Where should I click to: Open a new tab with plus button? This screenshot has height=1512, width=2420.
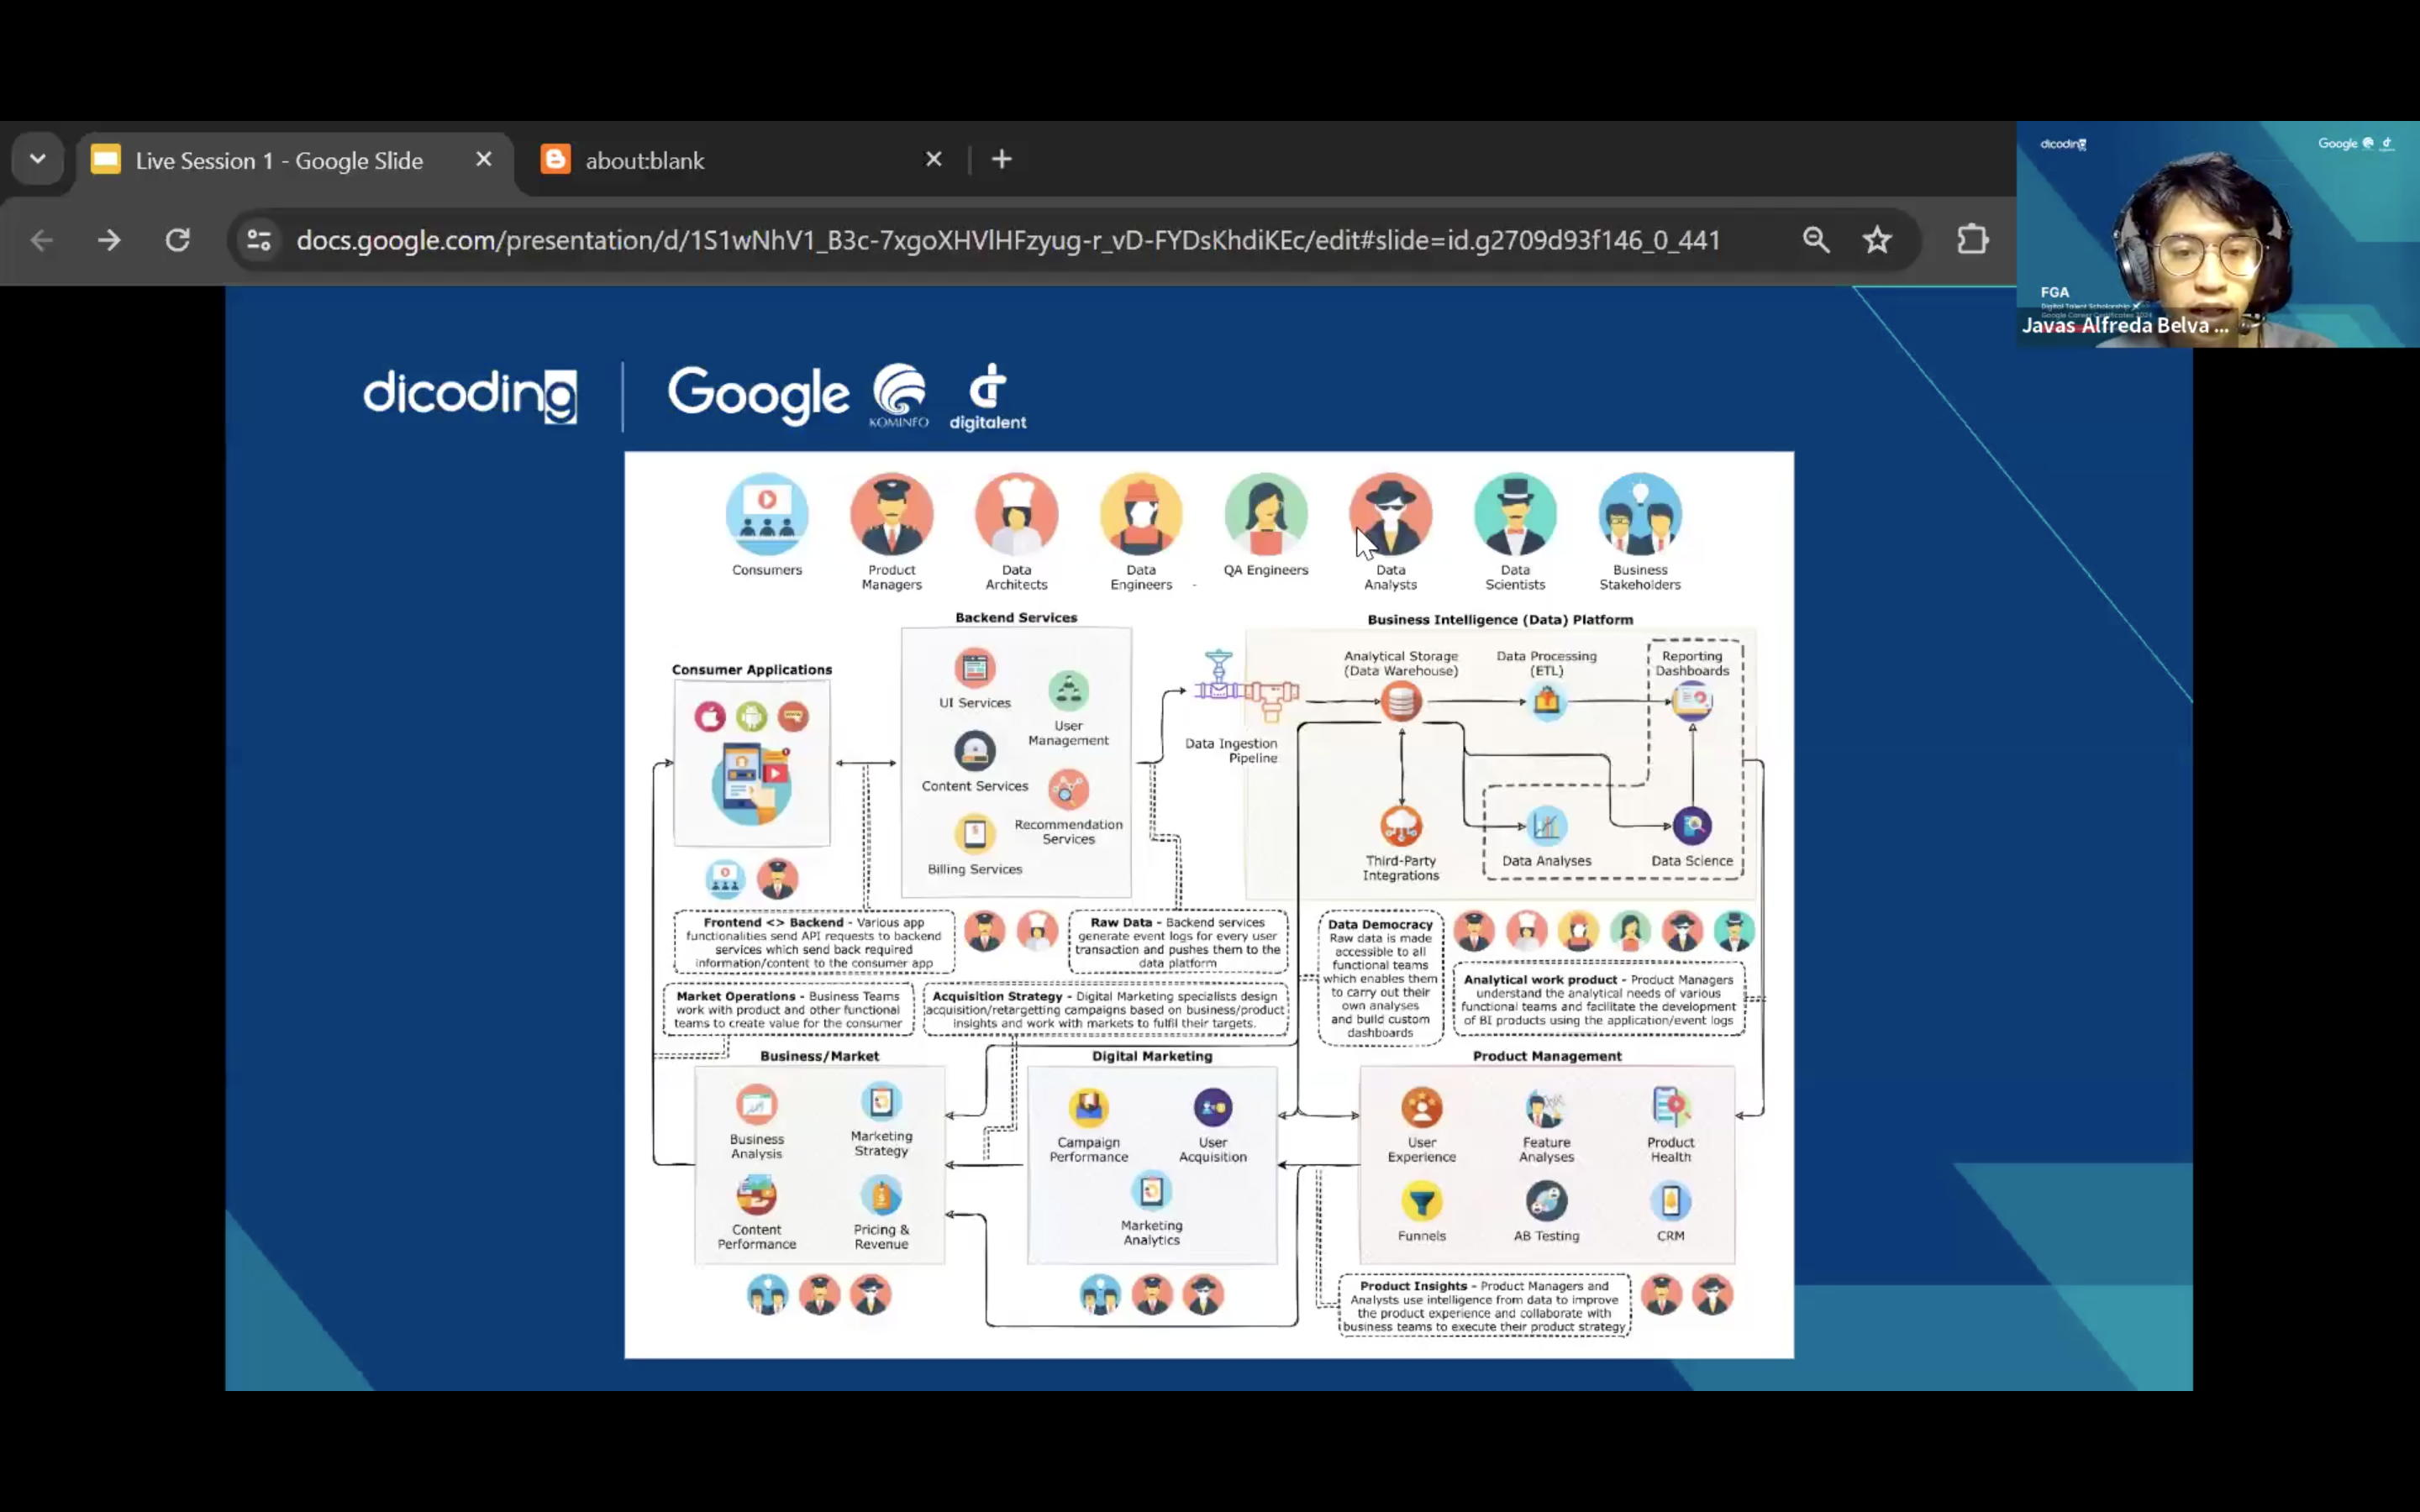[1001, 159]
